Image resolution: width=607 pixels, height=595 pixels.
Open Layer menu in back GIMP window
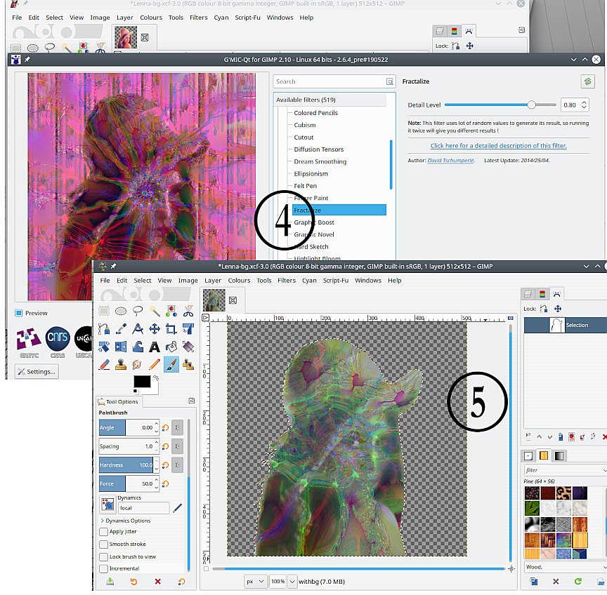tap(124, 18)
